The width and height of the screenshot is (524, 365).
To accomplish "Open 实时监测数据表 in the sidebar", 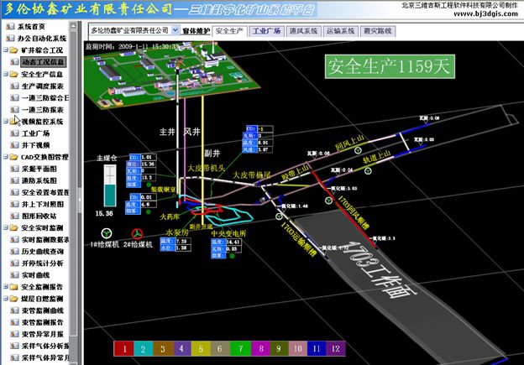I will [x=45, y=239].
